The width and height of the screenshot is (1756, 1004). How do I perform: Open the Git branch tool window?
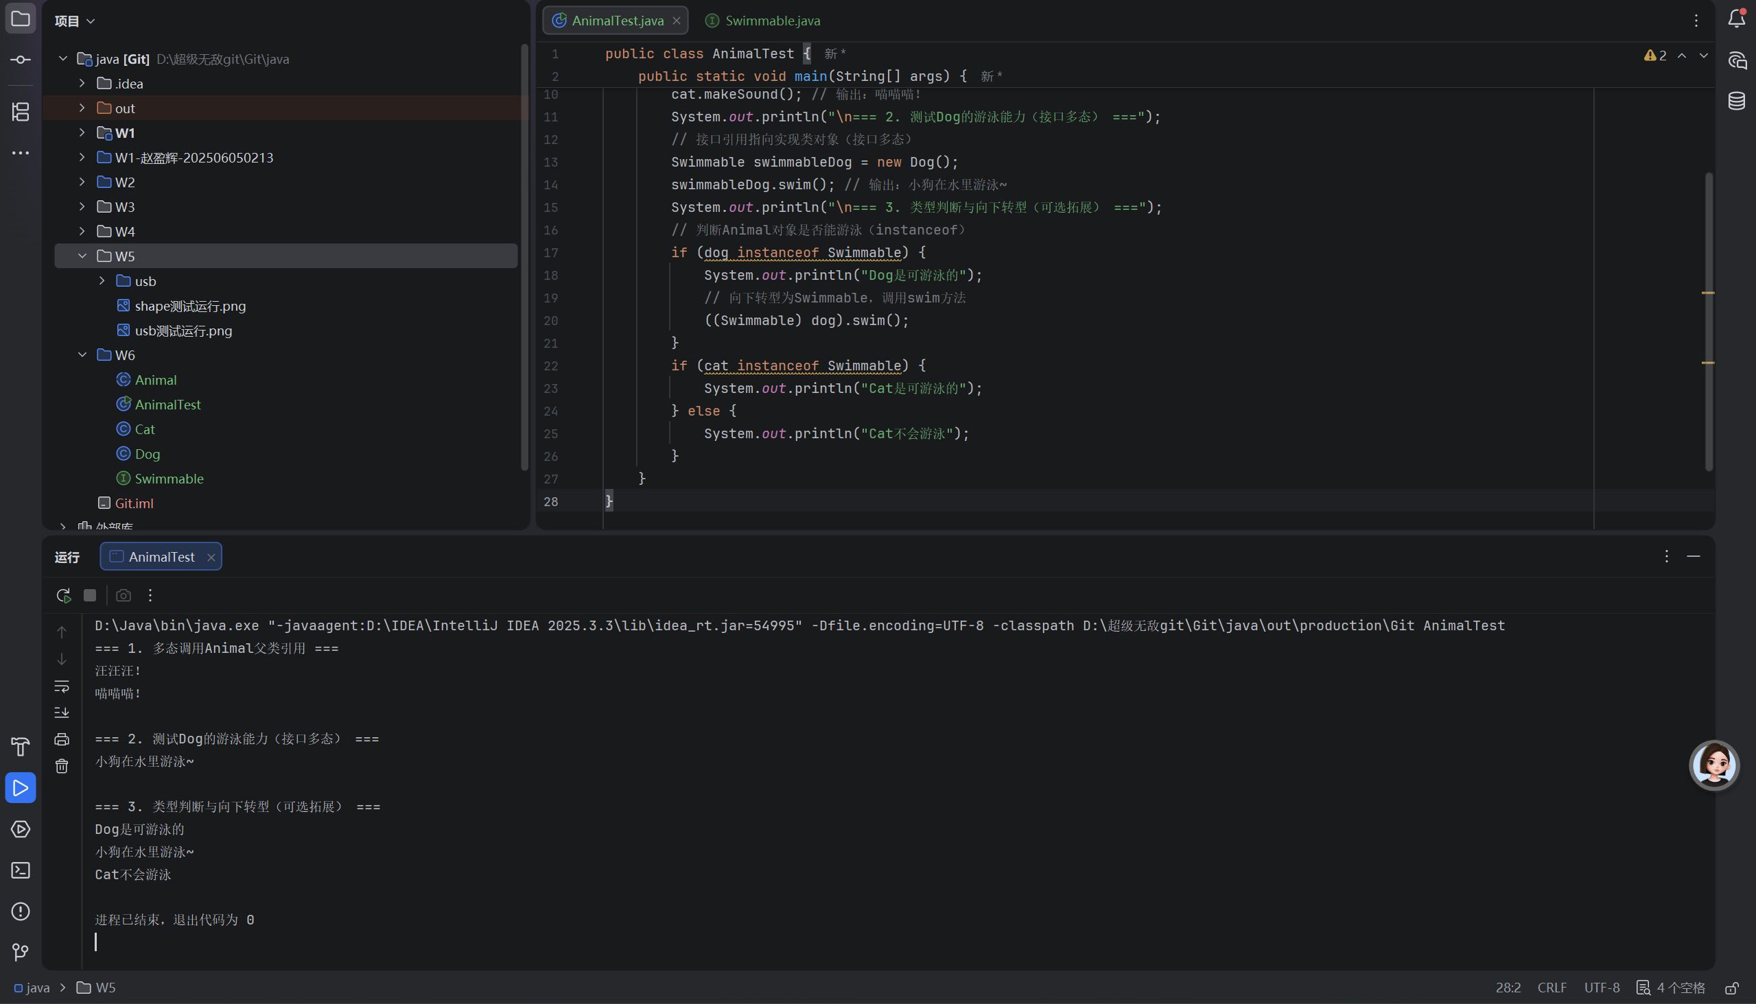(21, 953)
